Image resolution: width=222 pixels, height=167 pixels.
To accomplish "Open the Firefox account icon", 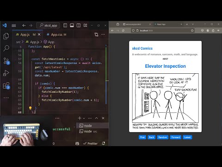I will click(x=208, y=31).
